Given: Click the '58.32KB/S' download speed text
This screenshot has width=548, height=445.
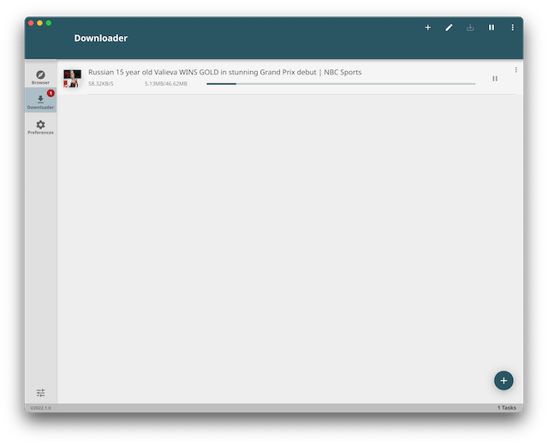Looking at the screenshot, I should [101, 84].
